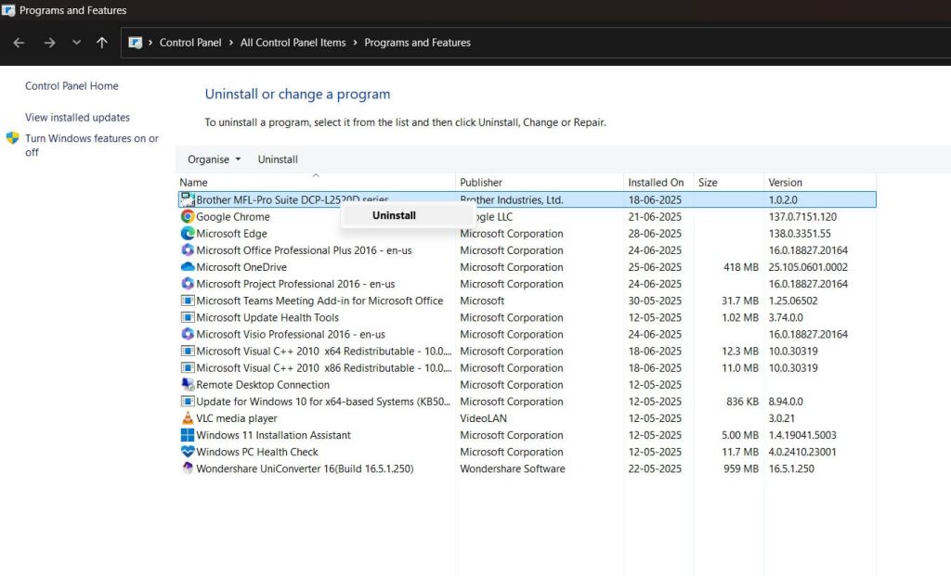Viewport: 951px width, 576px height.
Task: Click the Microsoft Update Health Tools icon
Action: [188, 317]
